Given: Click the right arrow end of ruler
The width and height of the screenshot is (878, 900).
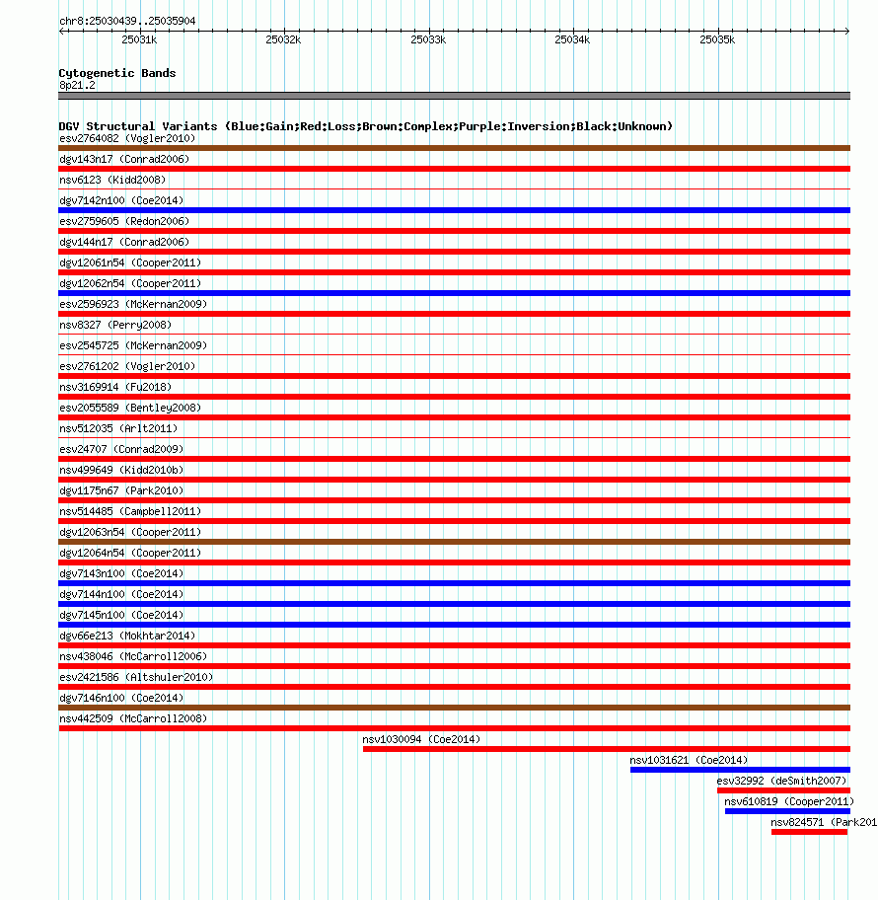Looking at the screenshot, I should (846, 31).
